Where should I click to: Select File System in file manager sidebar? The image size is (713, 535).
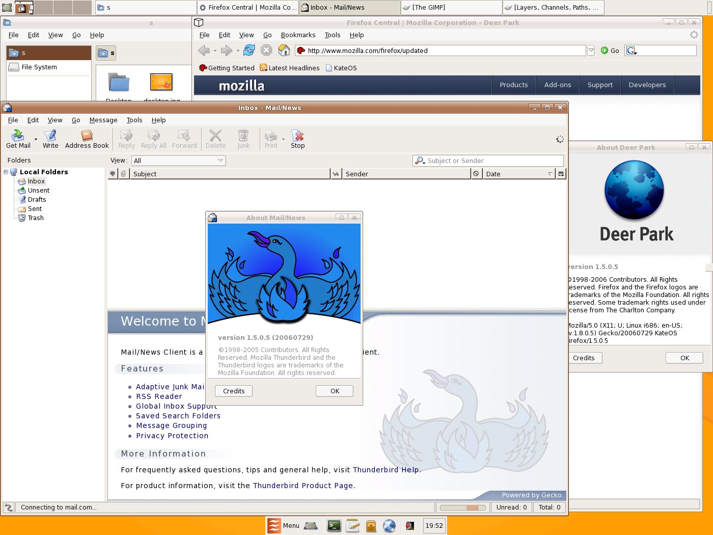pos(49,67)
